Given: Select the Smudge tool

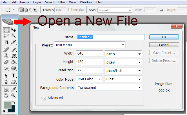Looking at the screenshot, I should coord(6,68).
